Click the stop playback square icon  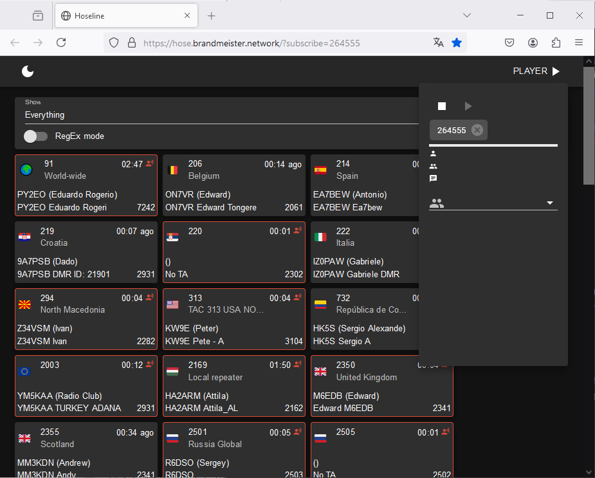442,106
